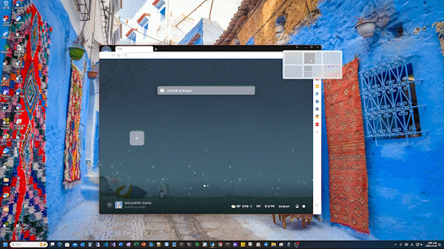Switch to the second page dot
This screenshot has width=444, height=249.
208,186
